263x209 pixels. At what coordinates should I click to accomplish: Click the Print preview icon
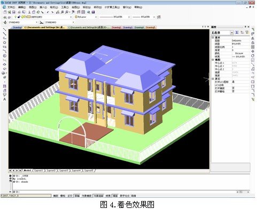[24, 12]
